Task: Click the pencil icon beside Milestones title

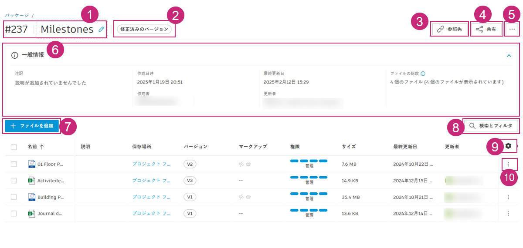Action: pos(101,29)
